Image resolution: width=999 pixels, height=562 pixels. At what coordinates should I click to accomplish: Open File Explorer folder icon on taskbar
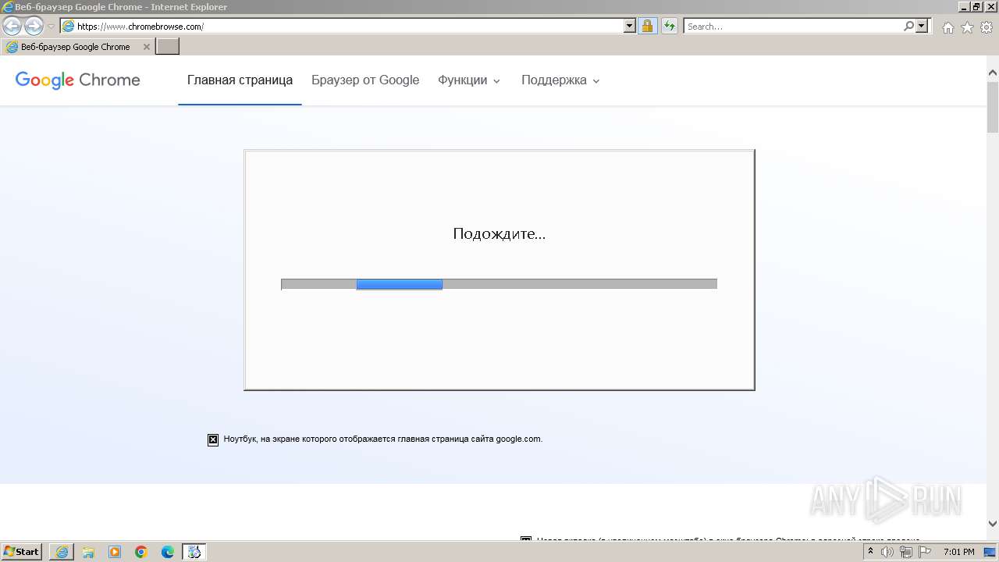click(x=88, y=552)
